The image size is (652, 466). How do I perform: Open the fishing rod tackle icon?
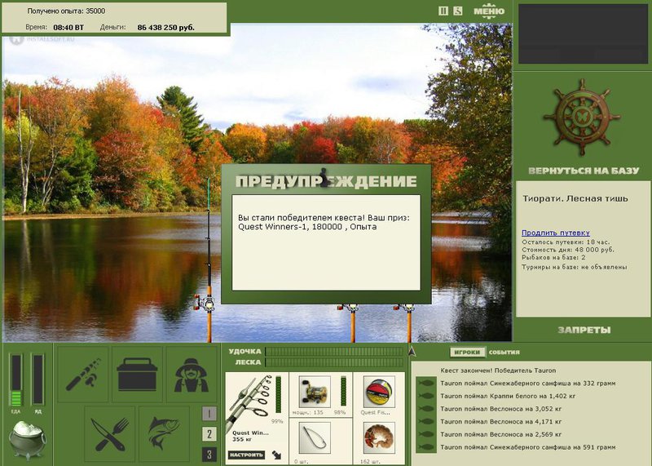(x=83, y=374)
